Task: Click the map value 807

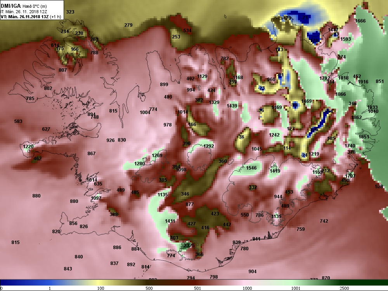Action: point(63,70)
